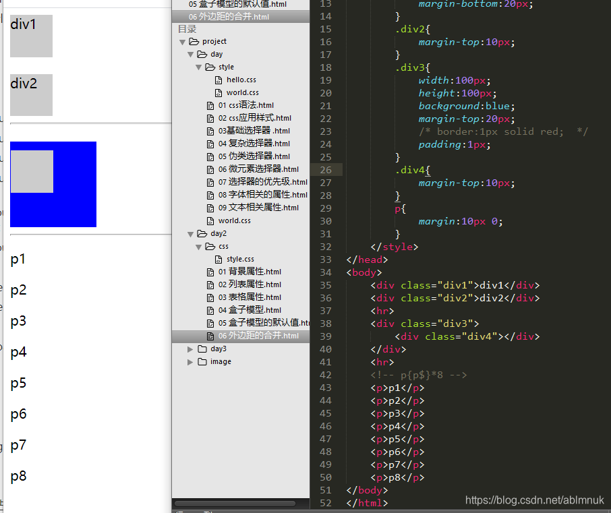Click paragraph p8 in the preview
Image resolution: width=611 pixels, height=513 pixels.
click(x=18, y=476)
